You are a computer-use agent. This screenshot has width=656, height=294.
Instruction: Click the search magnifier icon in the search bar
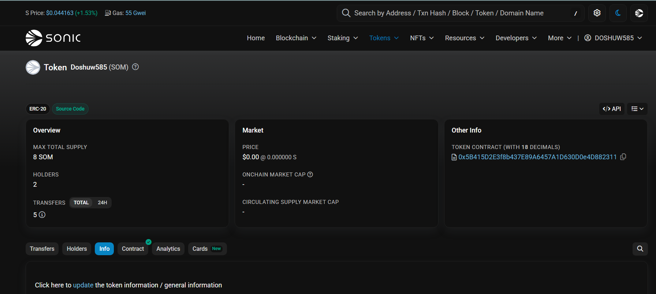[346, 13]
